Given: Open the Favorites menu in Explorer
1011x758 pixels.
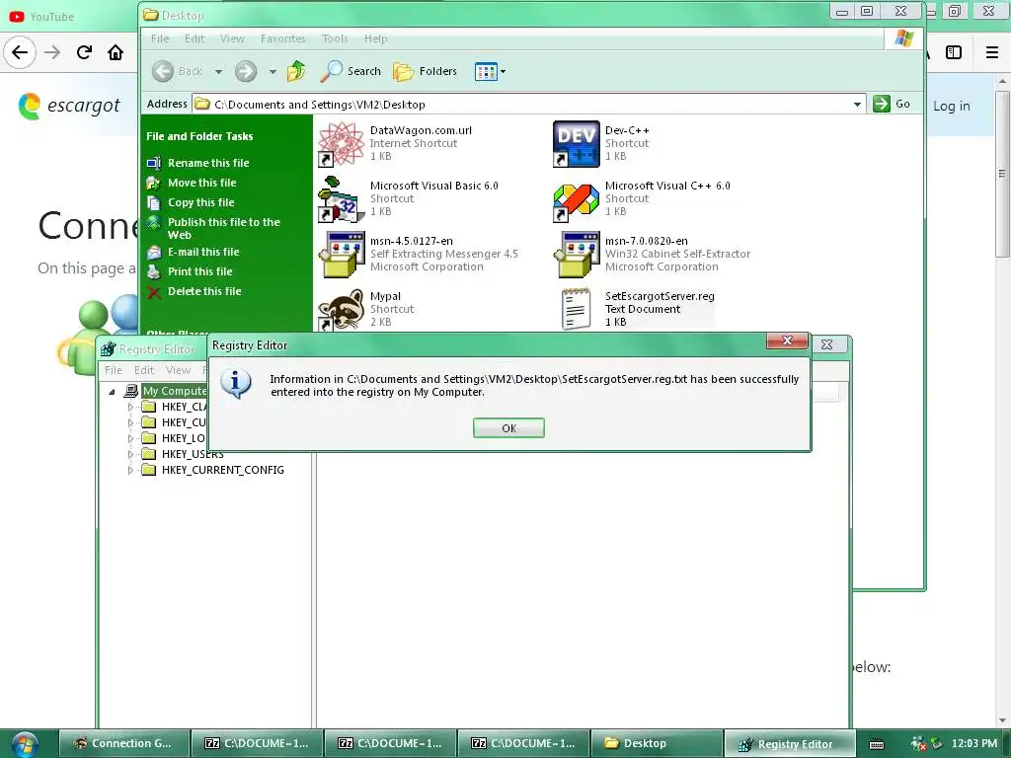Looking at the screenshot, I should click(x=283, y=38).
